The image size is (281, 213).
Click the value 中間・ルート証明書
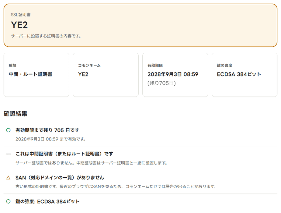pos(30,74)
